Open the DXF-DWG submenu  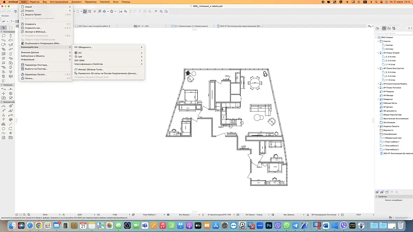108,60
